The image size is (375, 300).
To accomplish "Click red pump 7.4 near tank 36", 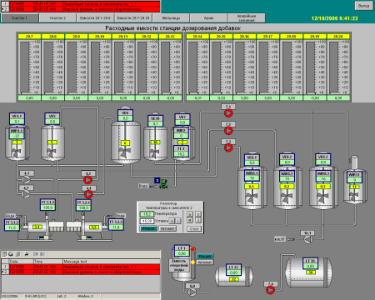I will pyautogui.click(x=270, y=290).
